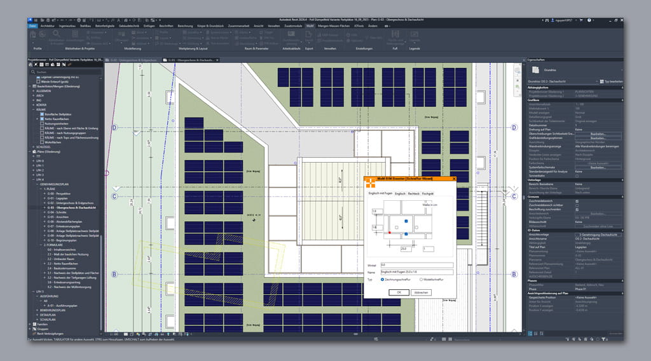This screenshot has height=361, width=651.
Task: Toggle the Wohnflächen checkbox
Action: [x=42, y=142]
